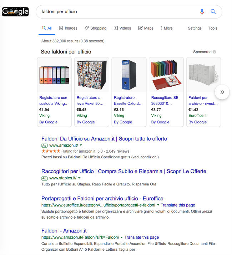
Task: Click the Sponsored info icon
Action: click(214, 52)
